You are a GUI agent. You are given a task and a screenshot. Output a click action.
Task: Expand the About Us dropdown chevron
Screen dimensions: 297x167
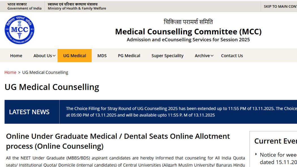coord(54,56)
